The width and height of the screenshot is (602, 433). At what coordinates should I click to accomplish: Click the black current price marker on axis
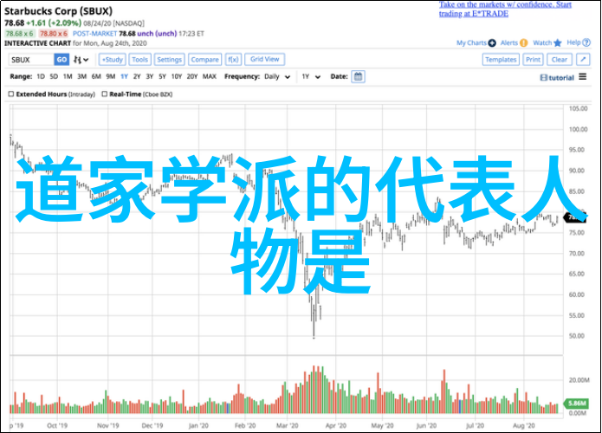pyautogui.click(x=575, y=217)
